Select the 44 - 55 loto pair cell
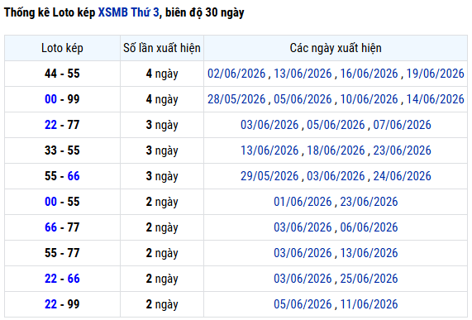The width and height of the screenshot is (472, 320). point(62,74)
